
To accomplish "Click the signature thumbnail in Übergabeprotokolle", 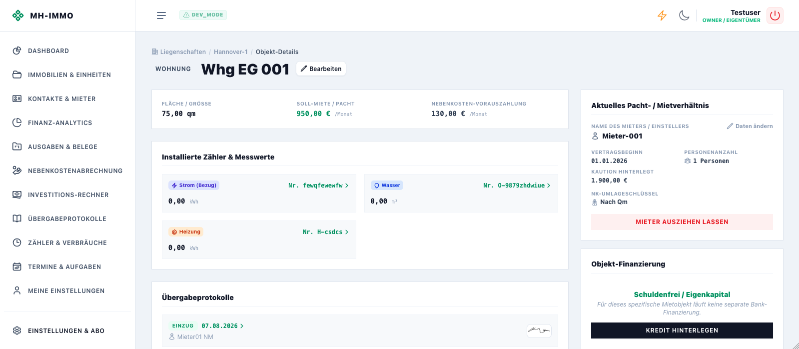I will [x=539, y=330].
